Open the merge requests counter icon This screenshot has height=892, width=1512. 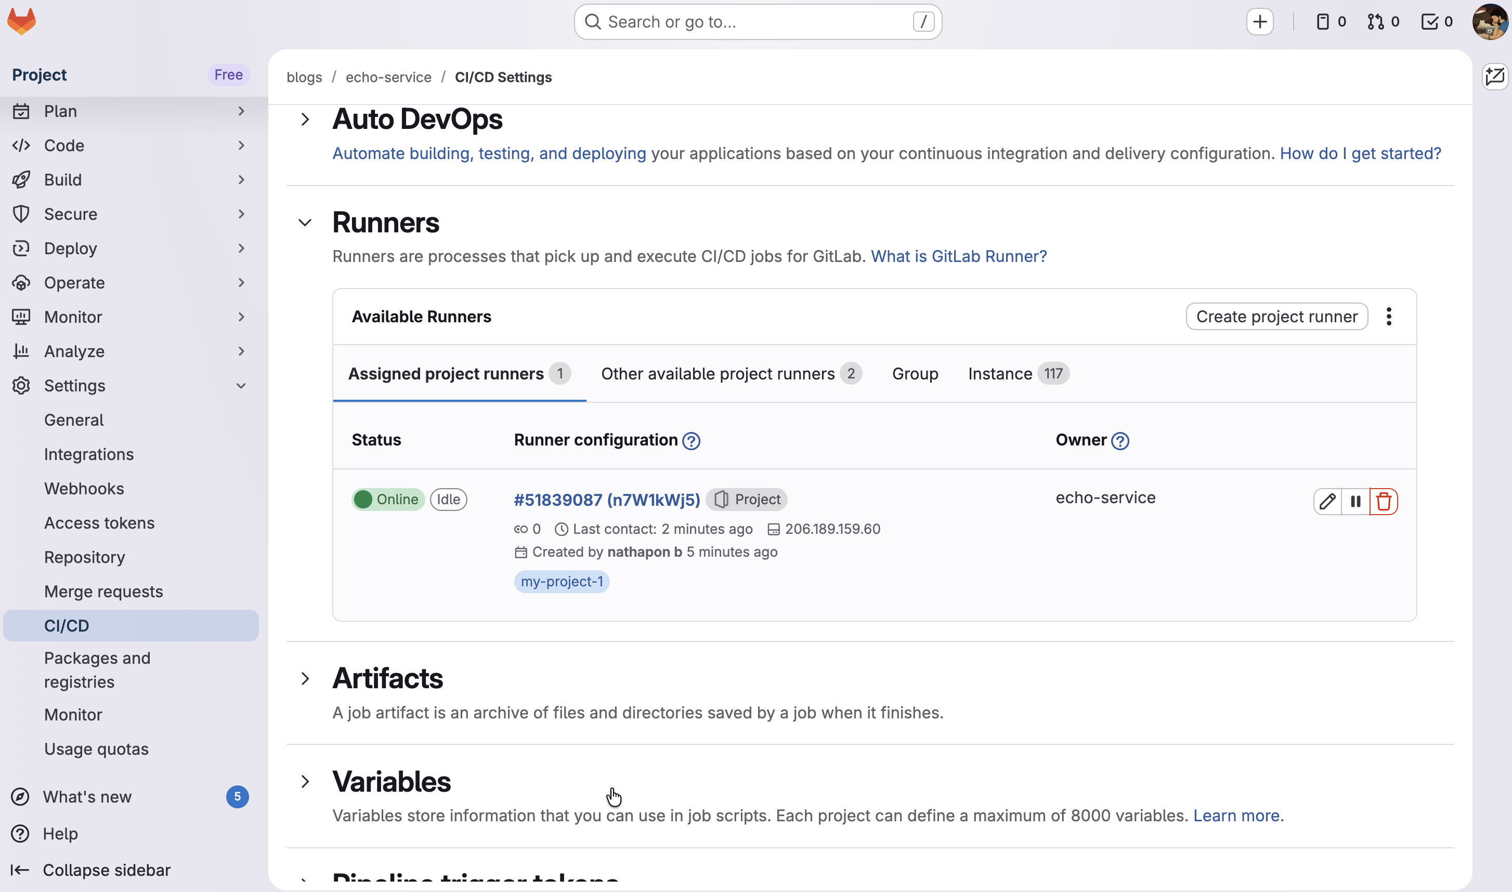click(x=1376, y=22)
